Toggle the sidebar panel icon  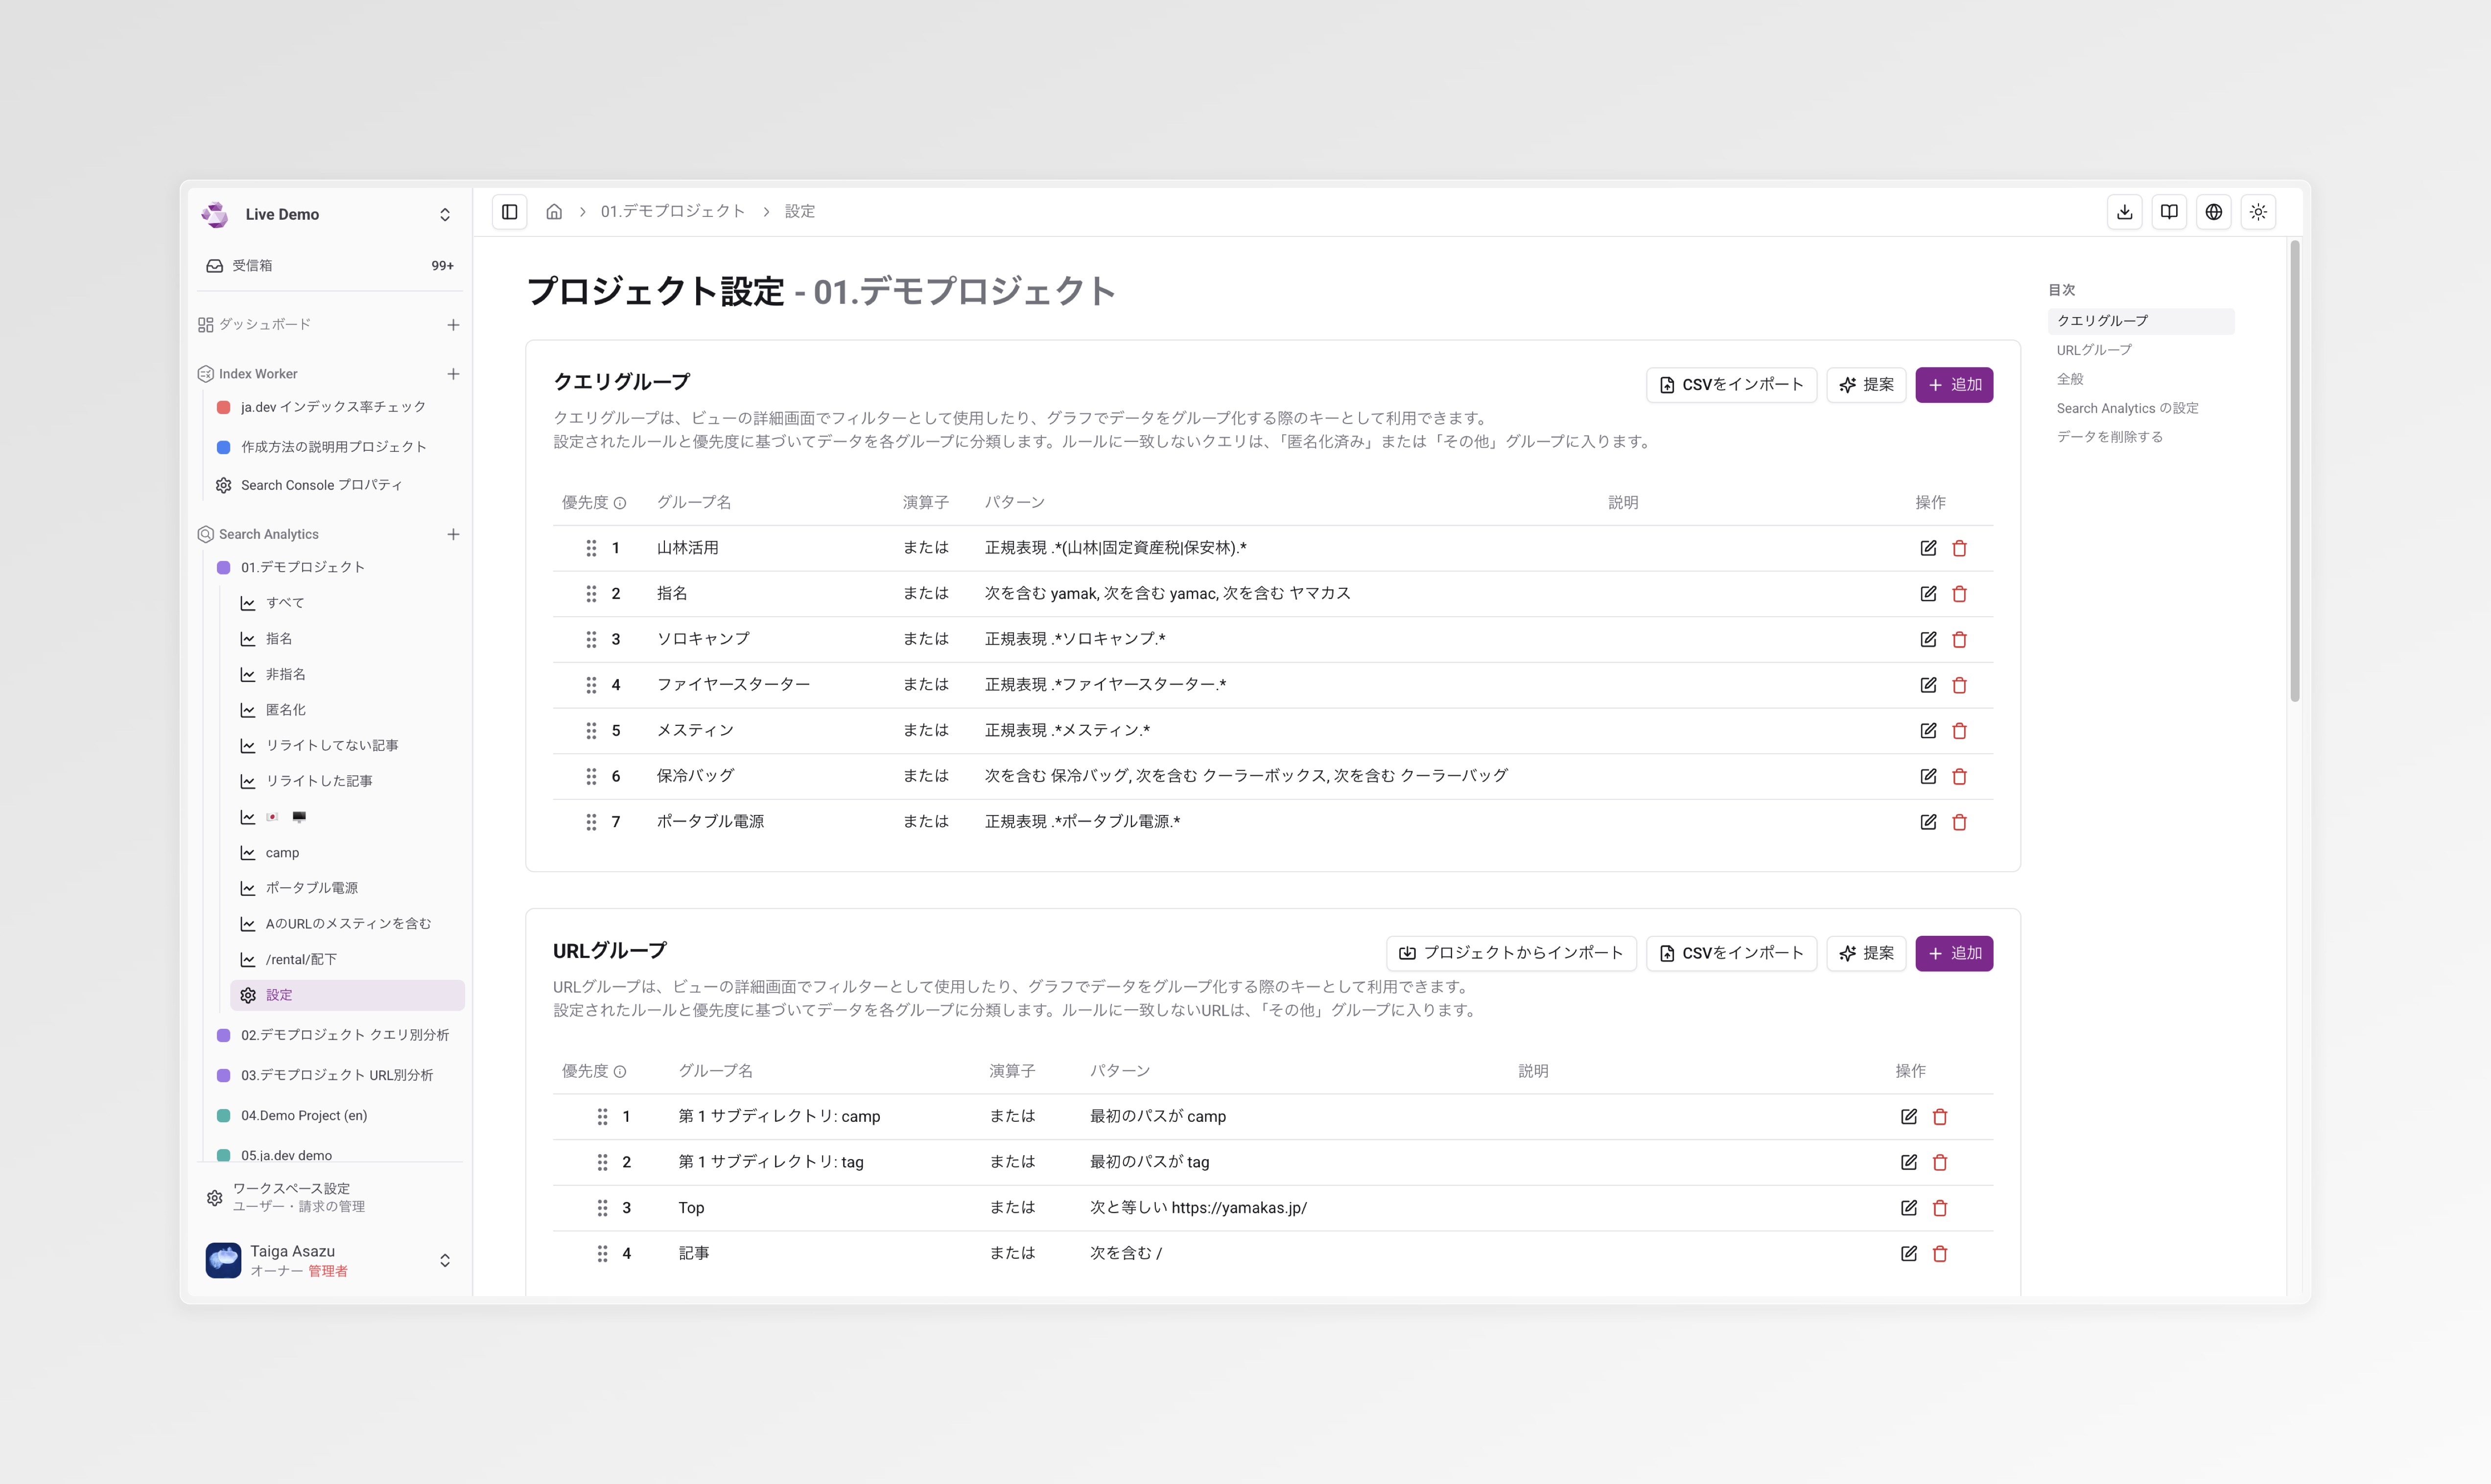coord(509,212)
